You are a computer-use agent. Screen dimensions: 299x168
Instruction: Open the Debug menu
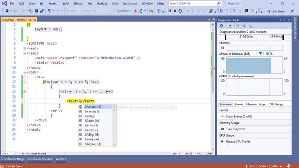click(78, 3)
